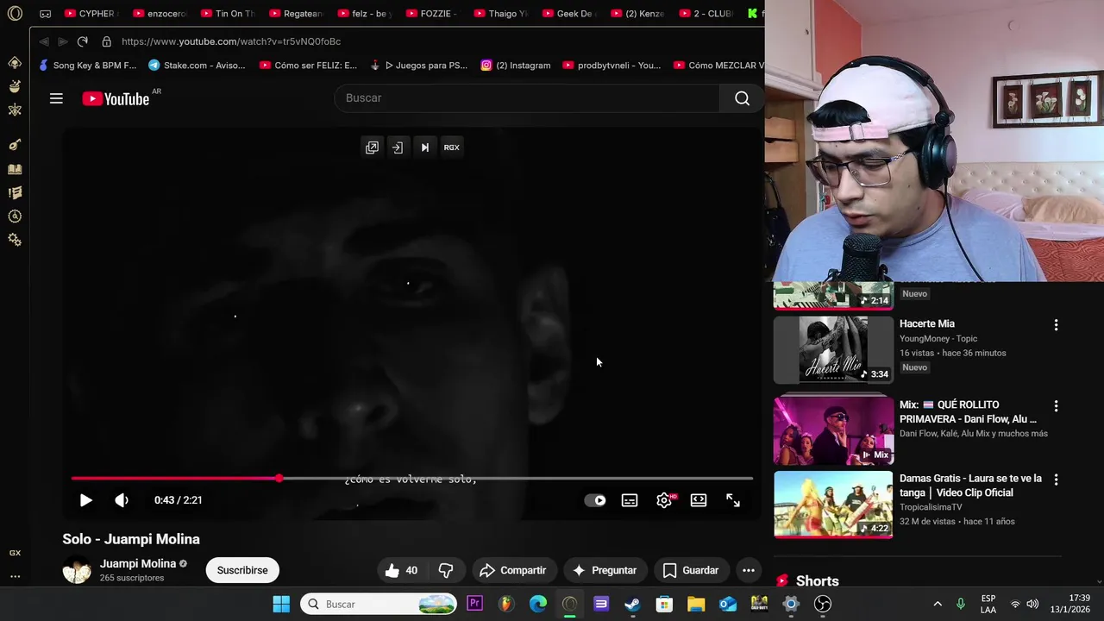Image resolution: width=1104 pixels, height=621 pixels.
Task: Open the lute music player sidebar icon
Action: 15,145
